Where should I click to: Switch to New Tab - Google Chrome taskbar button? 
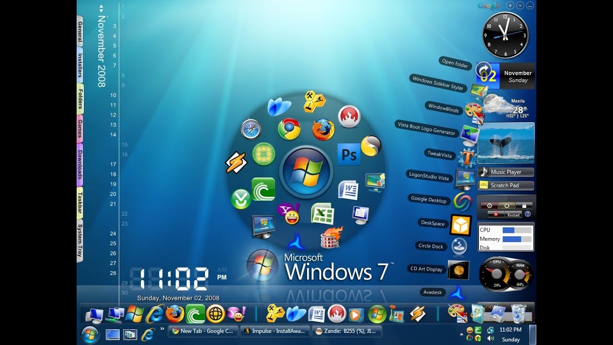click(x=203, y=331)
